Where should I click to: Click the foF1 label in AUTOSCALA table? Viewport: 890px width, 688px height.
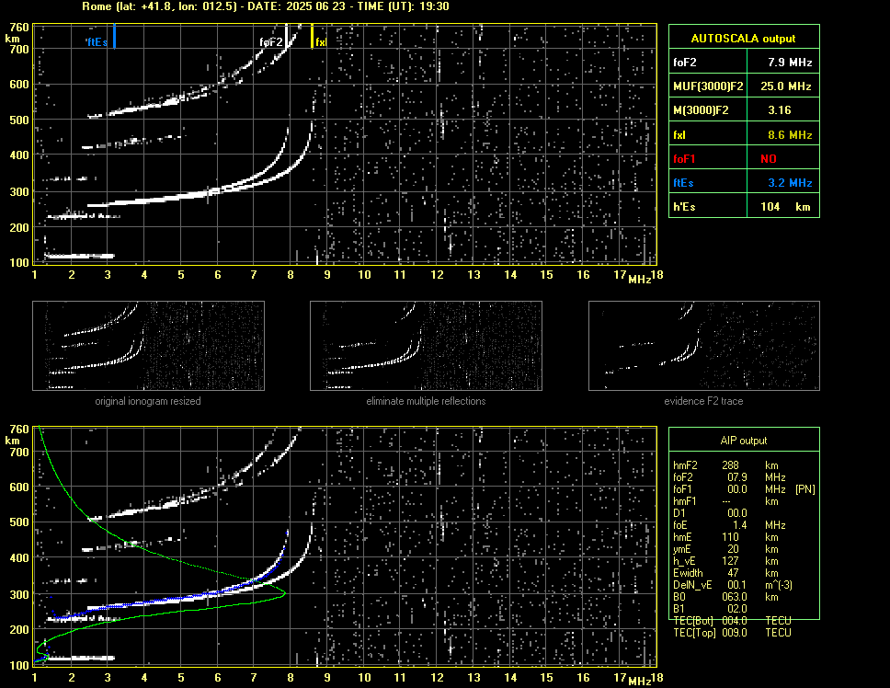click(x=684, y=159)
